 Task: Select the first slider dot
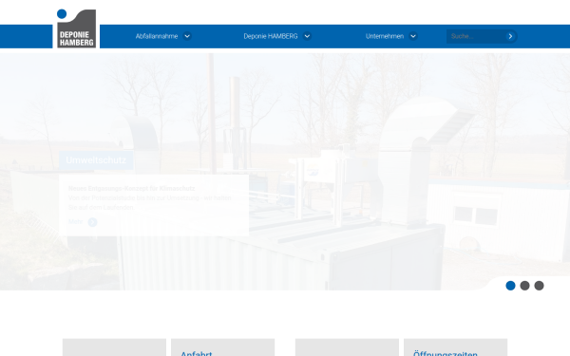click(510, 286)
